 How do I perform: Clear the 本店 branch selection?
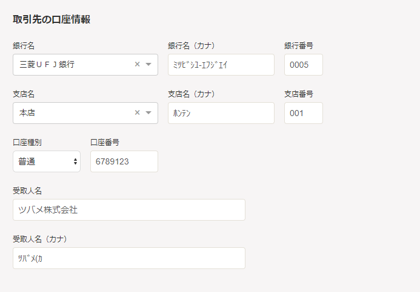pos(137,112)
